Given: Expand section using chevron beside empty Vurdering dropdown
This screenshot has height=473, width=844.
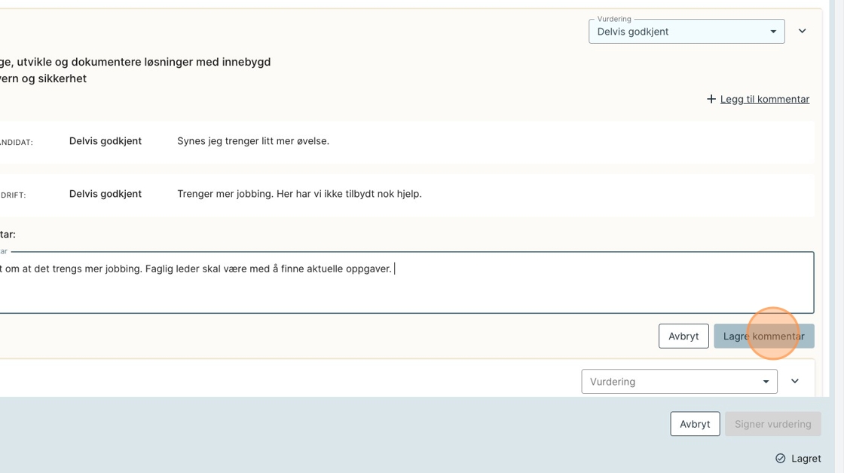Looking at the screenshot, I should click(795, 382).
